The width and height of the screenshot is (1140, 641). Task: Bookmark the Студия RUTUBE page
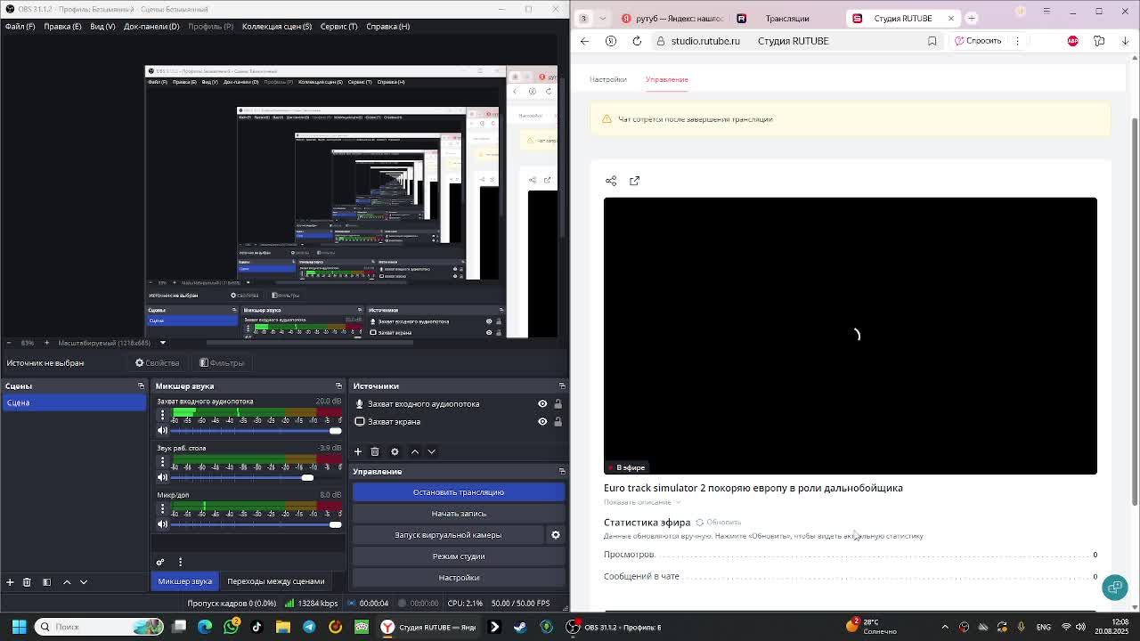(932, 41)
